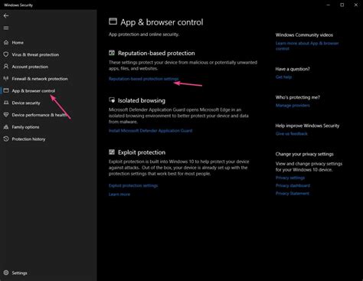Image resolution: width=363 pixels, height=281 pixels.
Task: Click Install Microsoft Defender Application Guard link
Action: [151, 131]
